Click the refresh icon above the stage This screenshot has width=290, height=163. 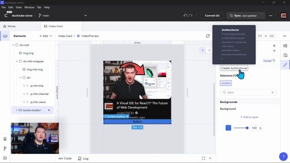pos(208,36)
